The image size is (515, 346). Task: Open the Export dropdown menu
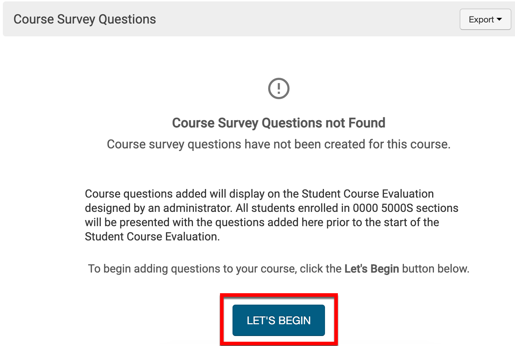tap(485, 19)
